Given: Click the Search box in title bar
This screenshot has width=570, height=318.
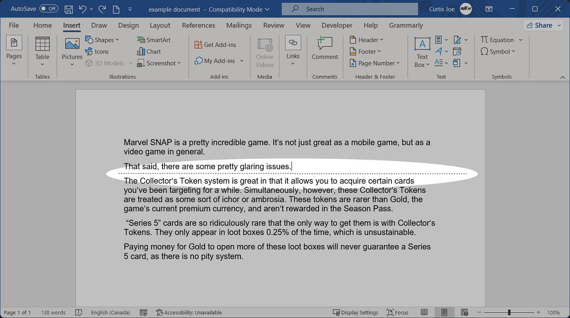Looking at the screenshot, I should (x=350, y=9).
